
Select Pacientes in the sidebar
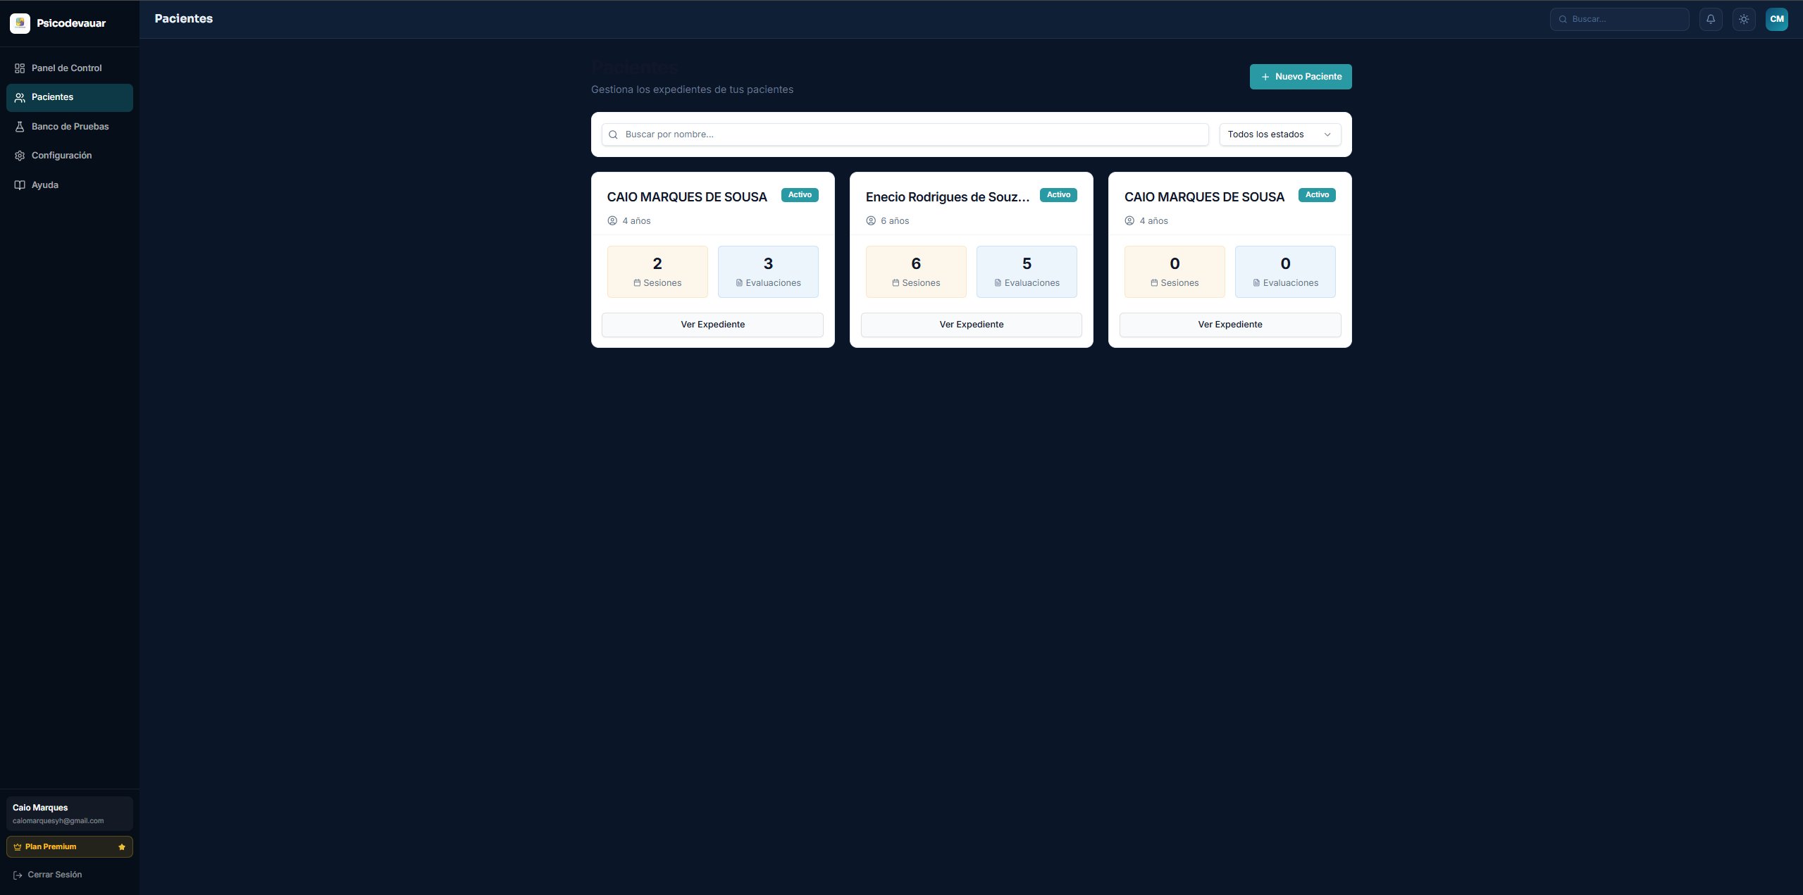click(69, 98)
